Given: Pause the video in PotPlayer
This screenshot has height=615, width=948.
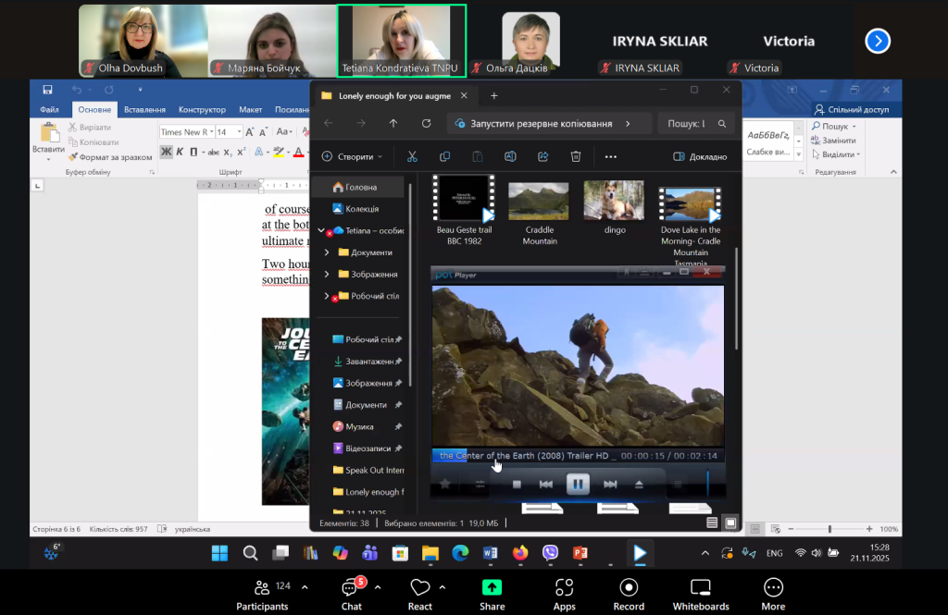Looking at the screenshot, I should pos(578,484).
